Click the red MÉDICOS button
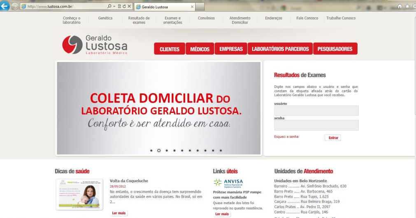This screenshot has width=416, height=218. 200,49
